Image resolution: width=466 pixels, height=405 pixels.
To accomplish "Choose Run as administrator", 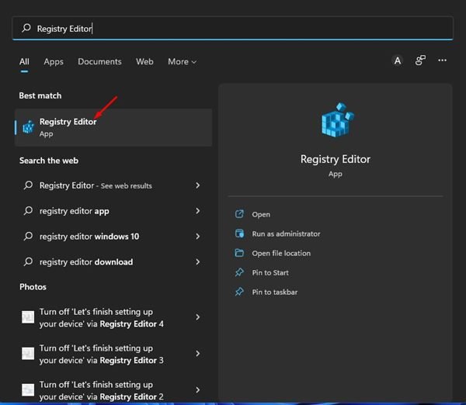I will pos(286,234).
